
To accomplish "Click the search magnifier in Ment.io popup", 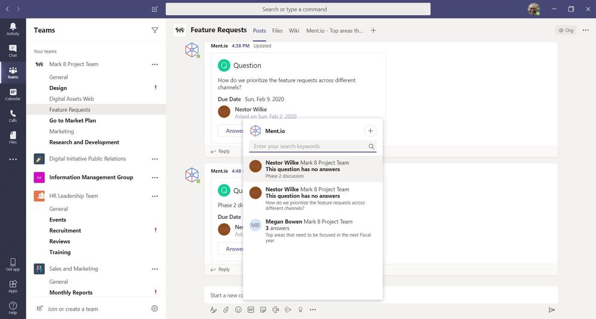I will (x=371, y=147).
